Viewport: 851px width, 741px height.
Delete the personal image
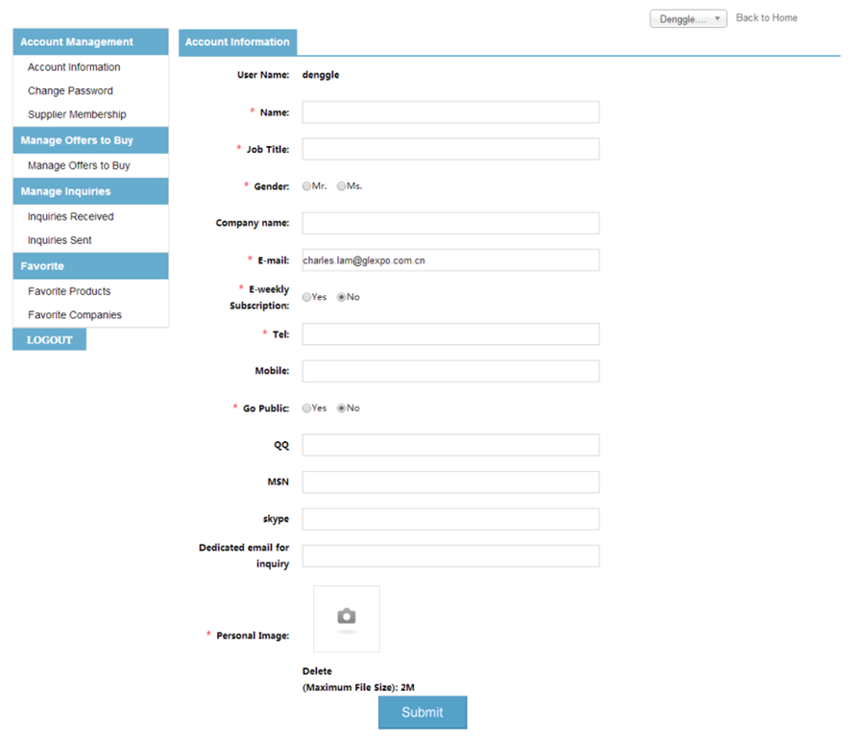(317, 671)
